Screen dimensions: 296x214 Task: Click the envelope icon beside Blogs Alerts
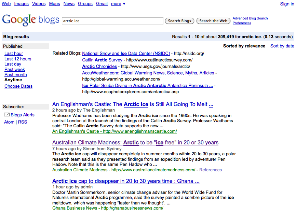point(6,115)
